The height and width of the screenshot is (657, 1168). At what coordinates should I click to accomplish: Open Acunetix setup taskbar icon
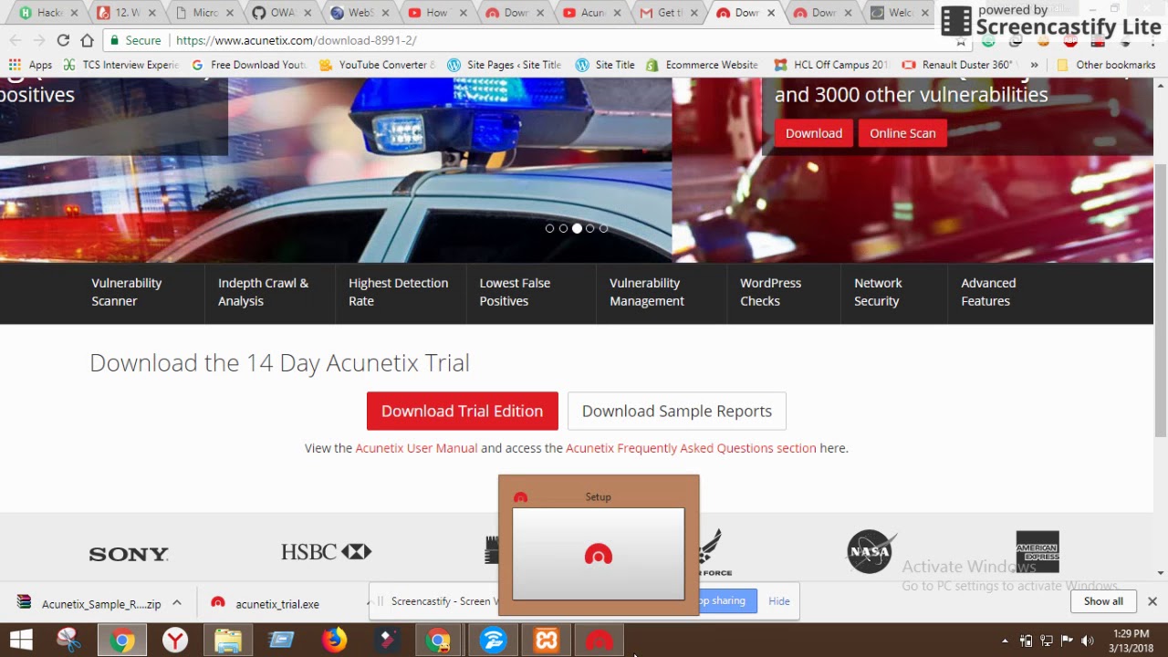coord(600,641)
